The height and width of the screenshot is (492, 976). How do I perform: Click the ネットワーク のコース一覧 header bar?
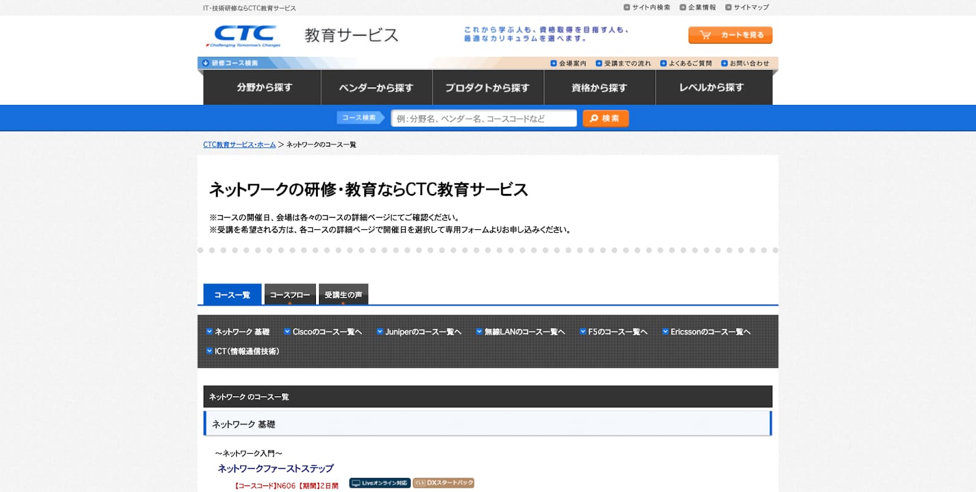(x=487, y=396)
